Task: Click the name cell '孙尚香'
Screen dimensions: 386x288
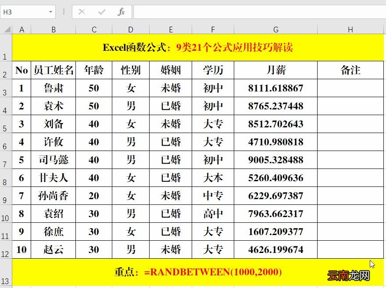Action: (54, 196)
